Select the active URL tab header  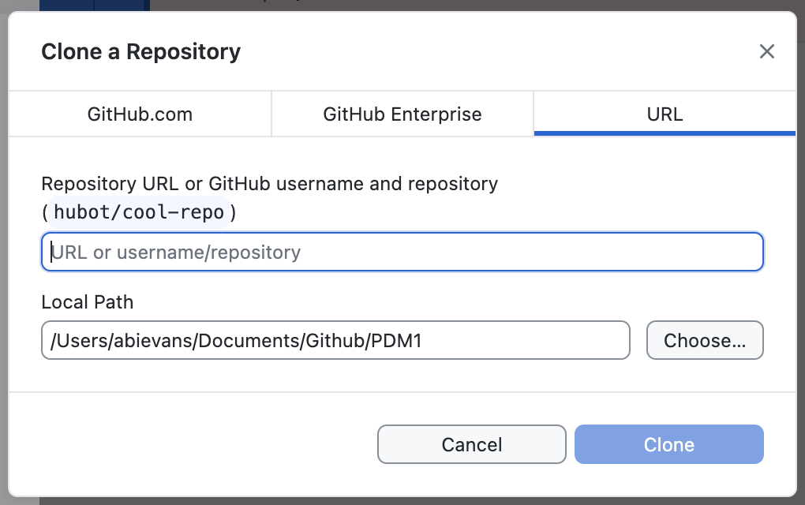point(665,114)
